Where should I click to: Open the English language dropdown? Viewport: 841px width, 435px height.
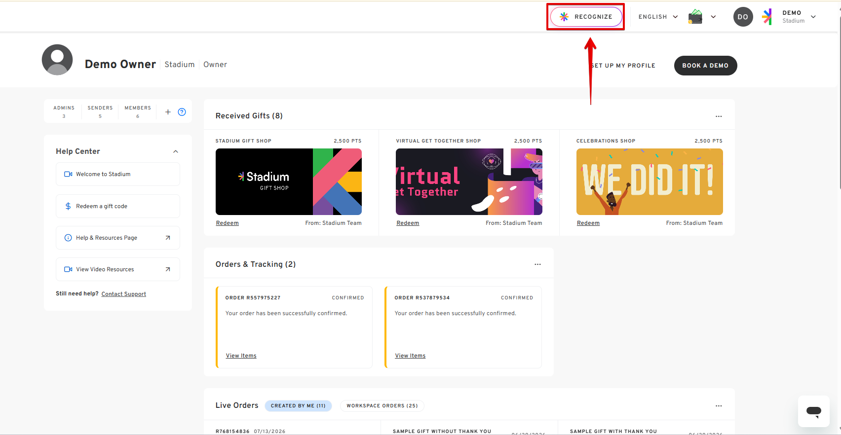pyautogui.click(x=658, y=17)
